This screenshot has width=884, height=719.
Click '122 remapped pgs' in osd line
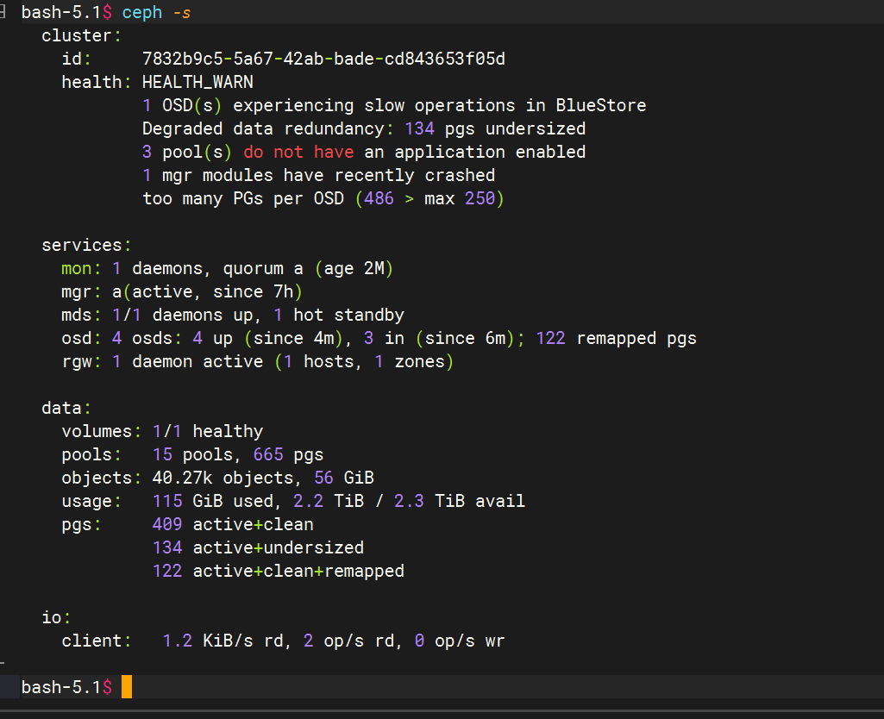click(x=616, y=338)
